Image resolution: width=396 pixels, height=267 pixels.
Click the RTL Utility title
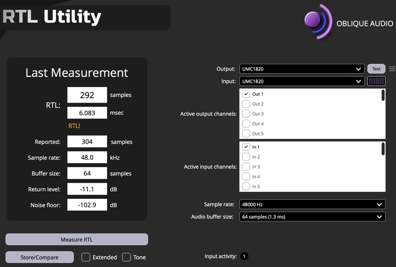(x=52, y=17)
